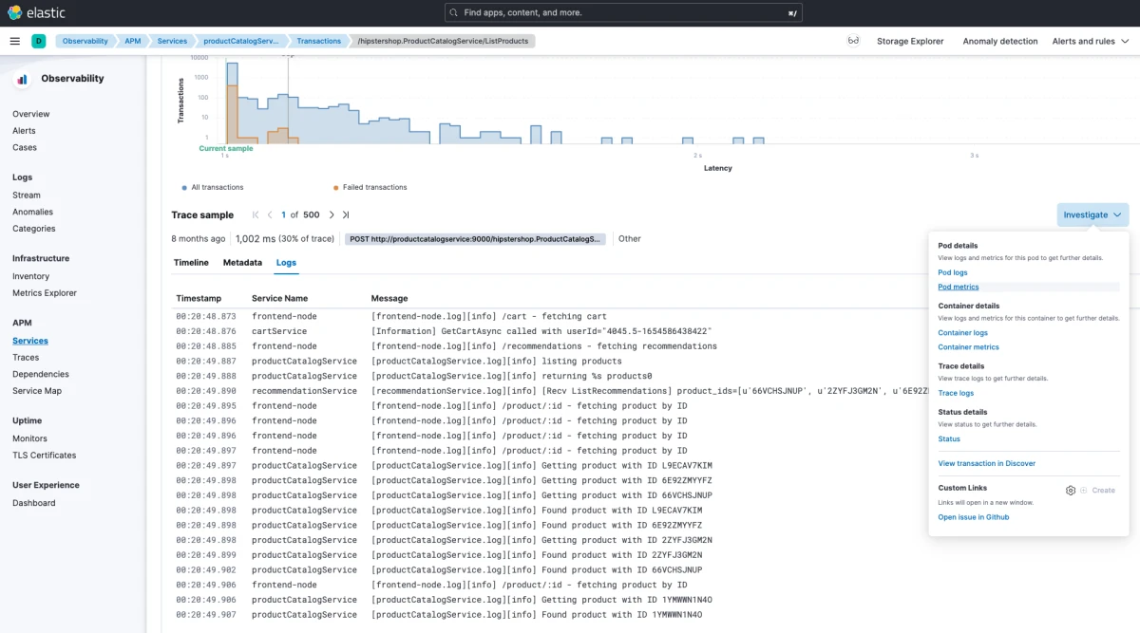Open the green D space avatar
1140x633 pixels.
point(38,41)
